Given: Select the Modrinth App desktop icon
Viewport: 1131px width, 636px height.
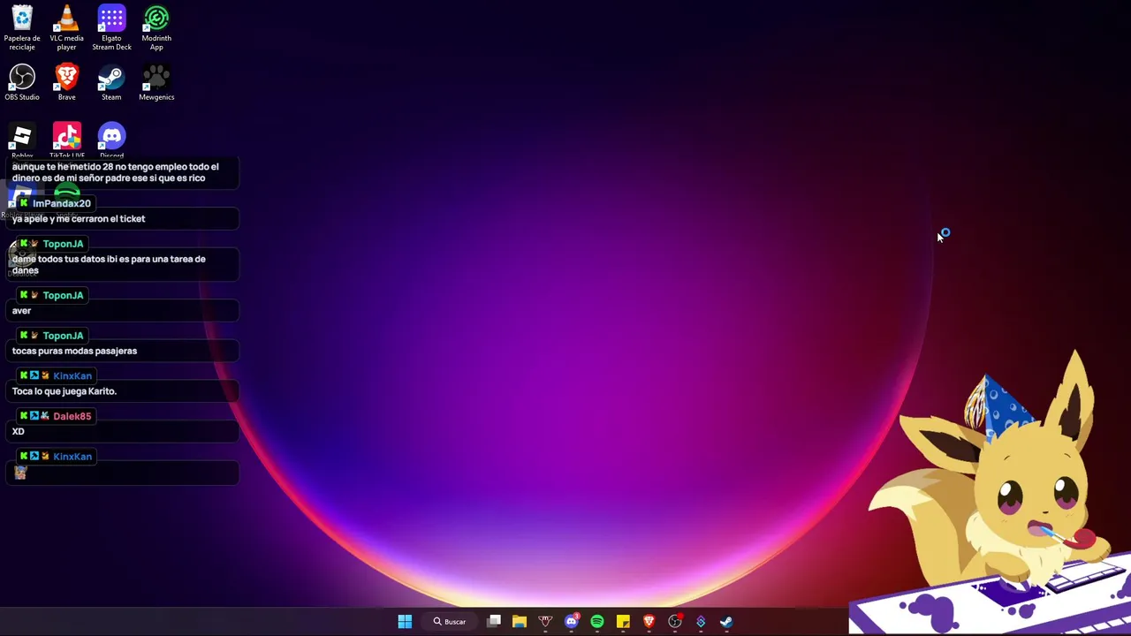Looking at the screenshot, I should coord(156,26).
